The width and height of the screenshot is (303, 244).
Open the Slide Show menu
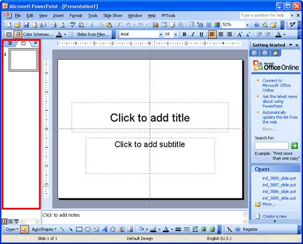click(x=112, y=16)
